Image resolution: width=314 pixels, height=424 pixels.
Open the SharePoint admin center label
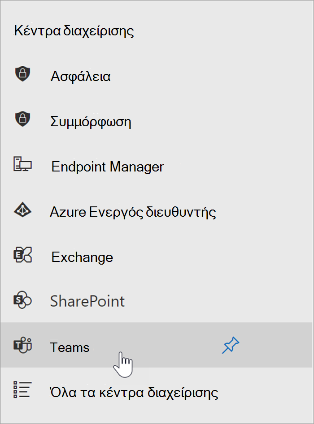coord(87,301)
